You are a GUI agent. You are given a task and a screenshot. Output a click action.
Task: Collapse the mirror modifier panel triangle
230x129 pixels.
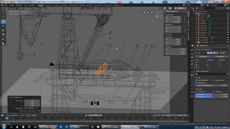click(196, 53)
